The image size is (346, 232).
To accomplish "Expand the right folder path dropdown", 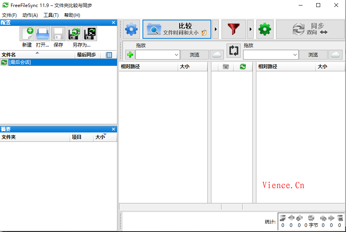I will pyautogui.click(x=294, y=55).
